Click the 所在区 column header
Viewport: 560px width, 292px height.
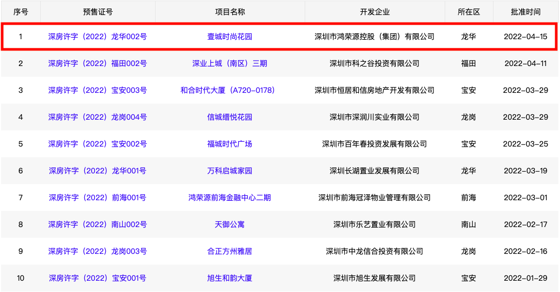pos(469,12)
